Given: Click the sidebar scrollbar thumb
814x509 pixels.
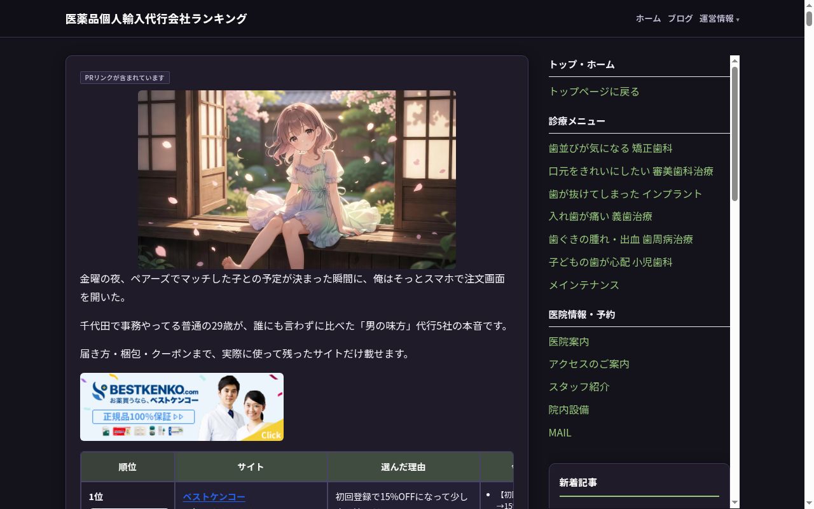Looking at the screenshot, I should click(x=735, y=134).
